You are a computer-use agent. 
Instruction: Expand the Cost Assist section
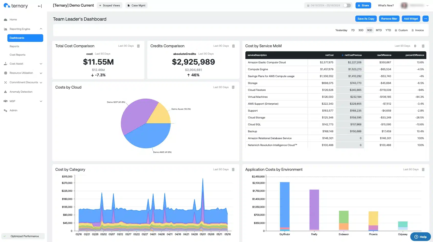(41, 64)
